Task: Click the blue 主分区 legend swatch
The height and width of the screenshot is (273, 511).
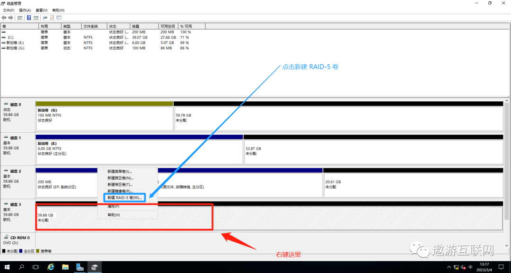Action: (x=21, y=251)
